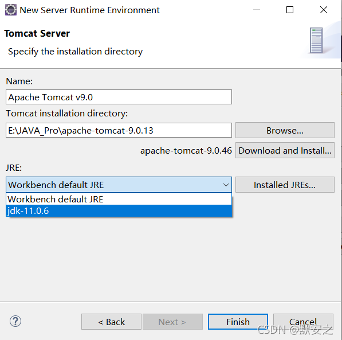Open the Installed JREs... dialog
Image resolution: width=342 pixels, height=340 pixels.
tap(285, 185)
